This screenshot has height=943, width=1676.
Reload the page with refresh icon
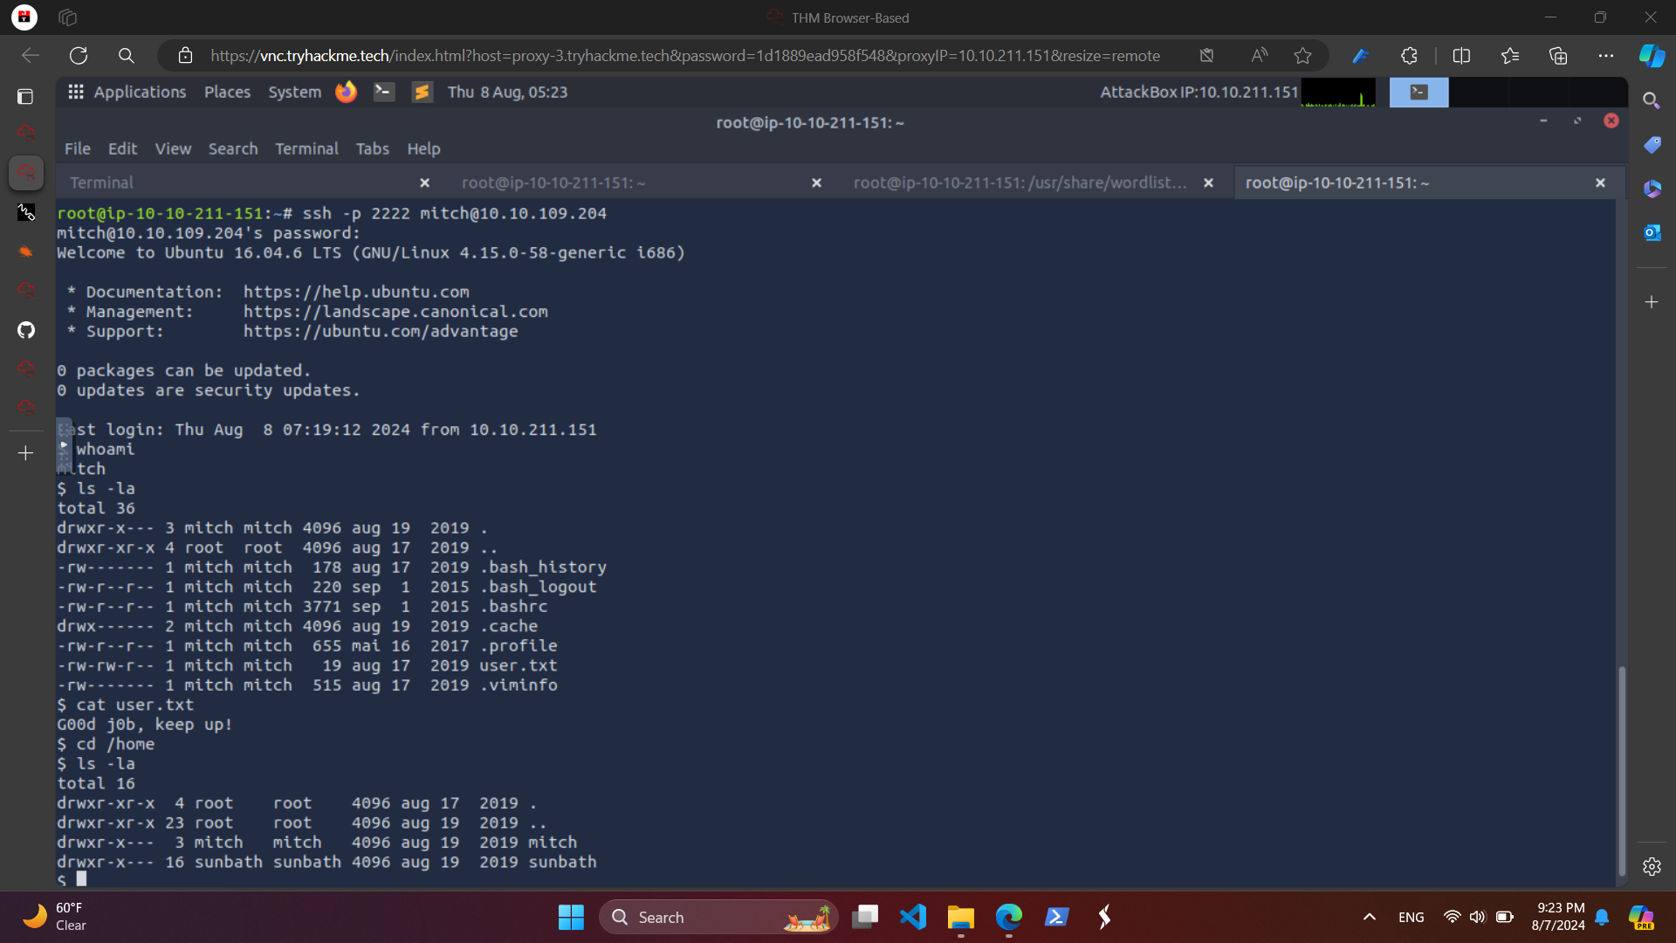79,56
